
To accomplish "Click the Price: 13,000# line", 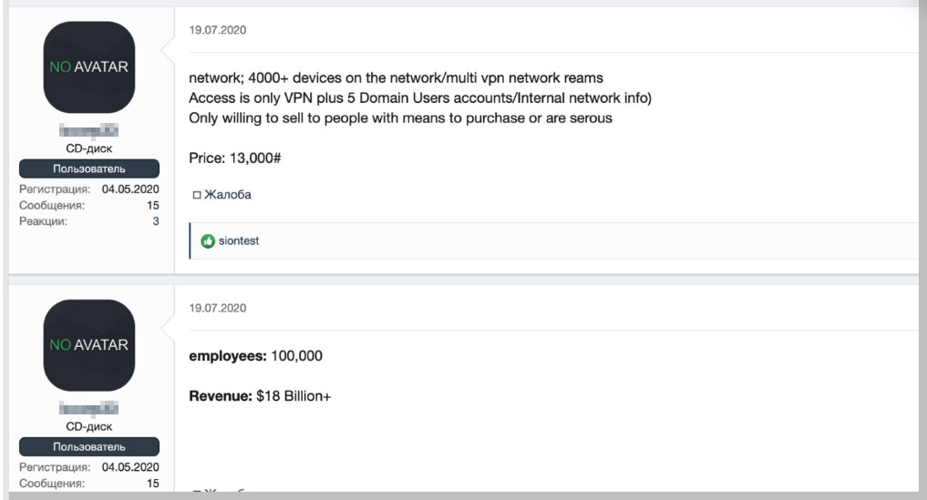I will point(234,158).
